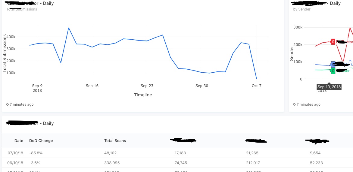This screenshot has width=353, height=172.
Task: Click the red sender tooltip badge showing 0
Action: point(333,42)
